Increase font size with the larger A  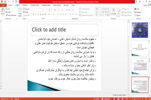[x=49, y=10]
